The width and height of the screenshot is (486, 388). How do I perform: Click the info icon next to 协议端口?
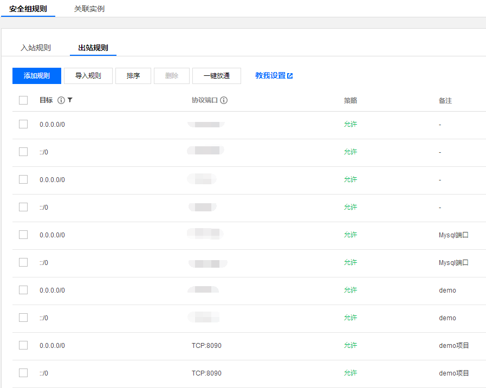pos(224,100)
